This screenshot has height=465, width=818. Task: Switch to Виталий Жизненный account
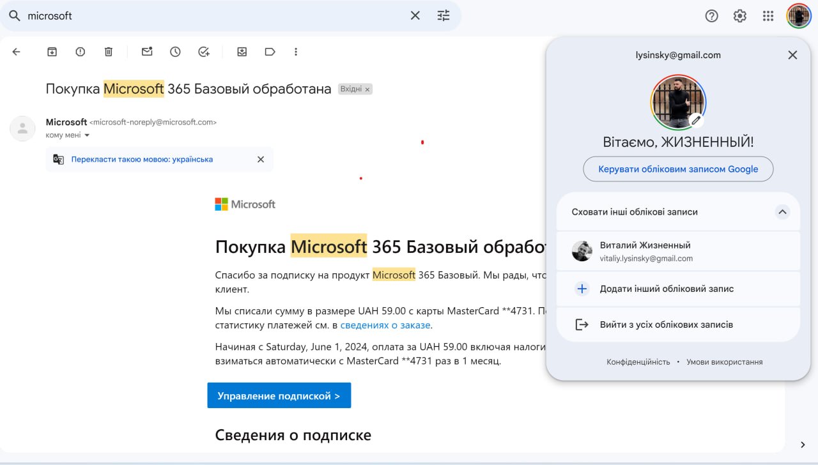pyautogui.click(x=678, y=252)
